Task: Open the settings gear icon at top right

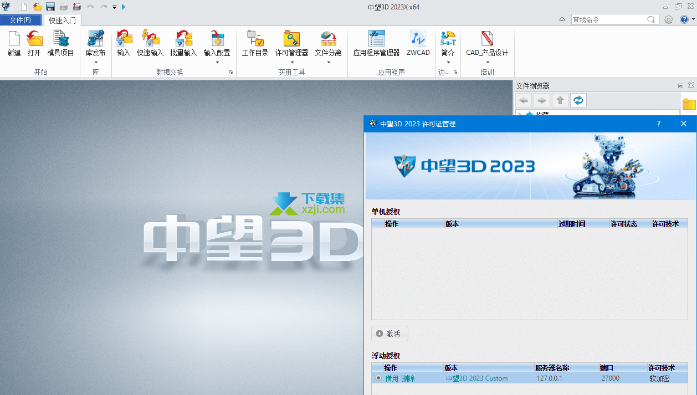Action: (669, 19)
